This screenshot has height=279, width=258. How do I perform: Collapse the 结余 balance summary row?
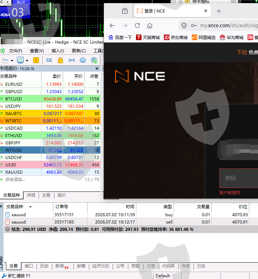click(x=7, y=229)
